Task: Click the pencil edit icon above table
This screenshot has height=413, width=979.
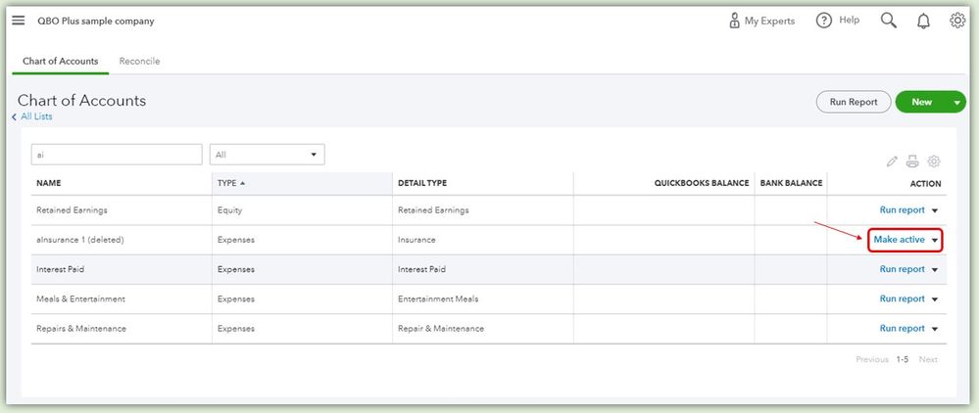Action: [x=892, y=161]
